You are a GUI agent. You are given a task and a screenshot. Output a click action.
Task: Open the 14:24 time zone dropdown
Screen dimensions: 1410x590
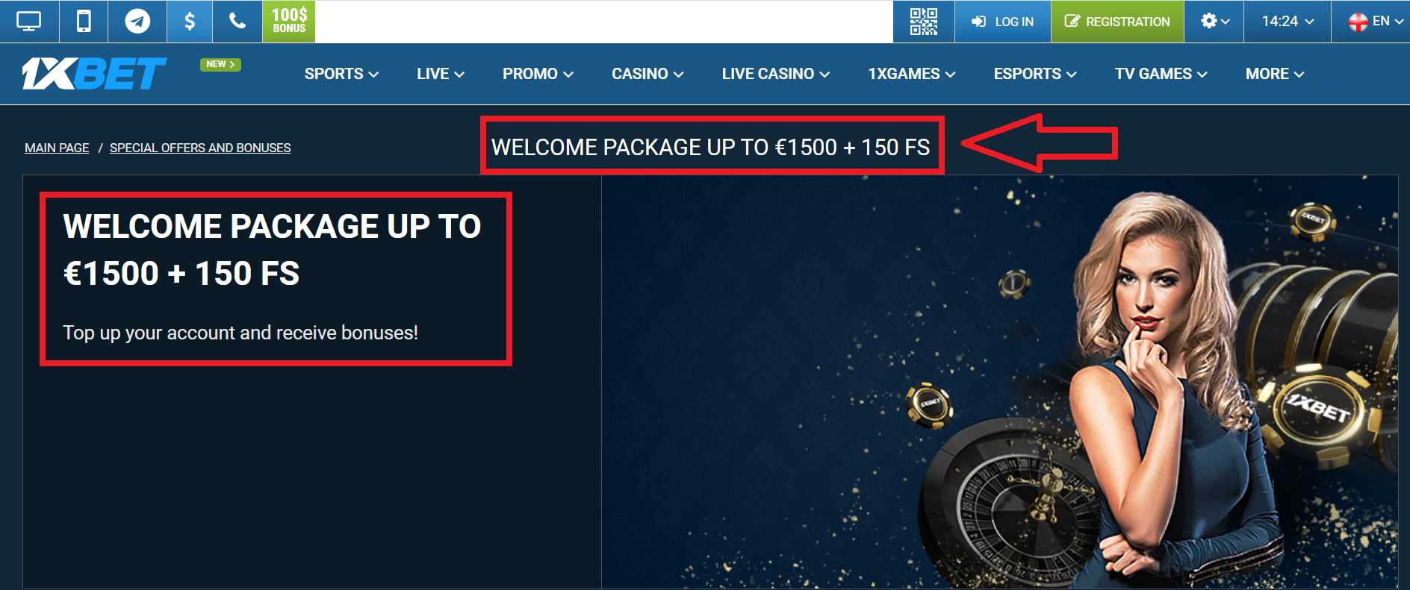click(1288, 22)
